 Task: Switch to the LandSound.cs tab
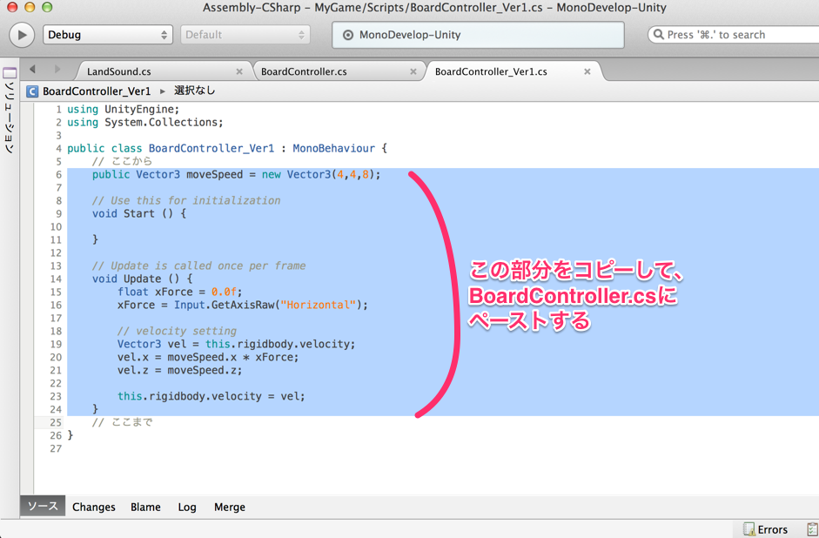(119, 71)
